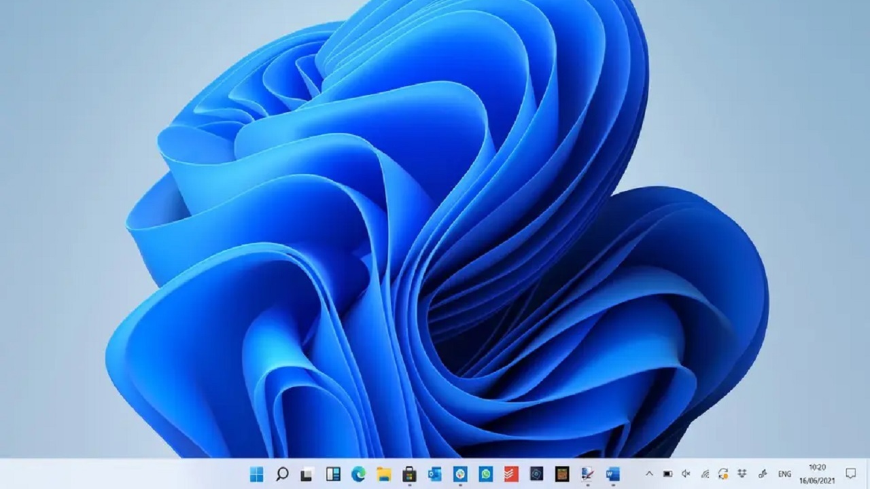Open File Explorer folder icon
This screenshot has height=489, width=870.
point(384,474)
